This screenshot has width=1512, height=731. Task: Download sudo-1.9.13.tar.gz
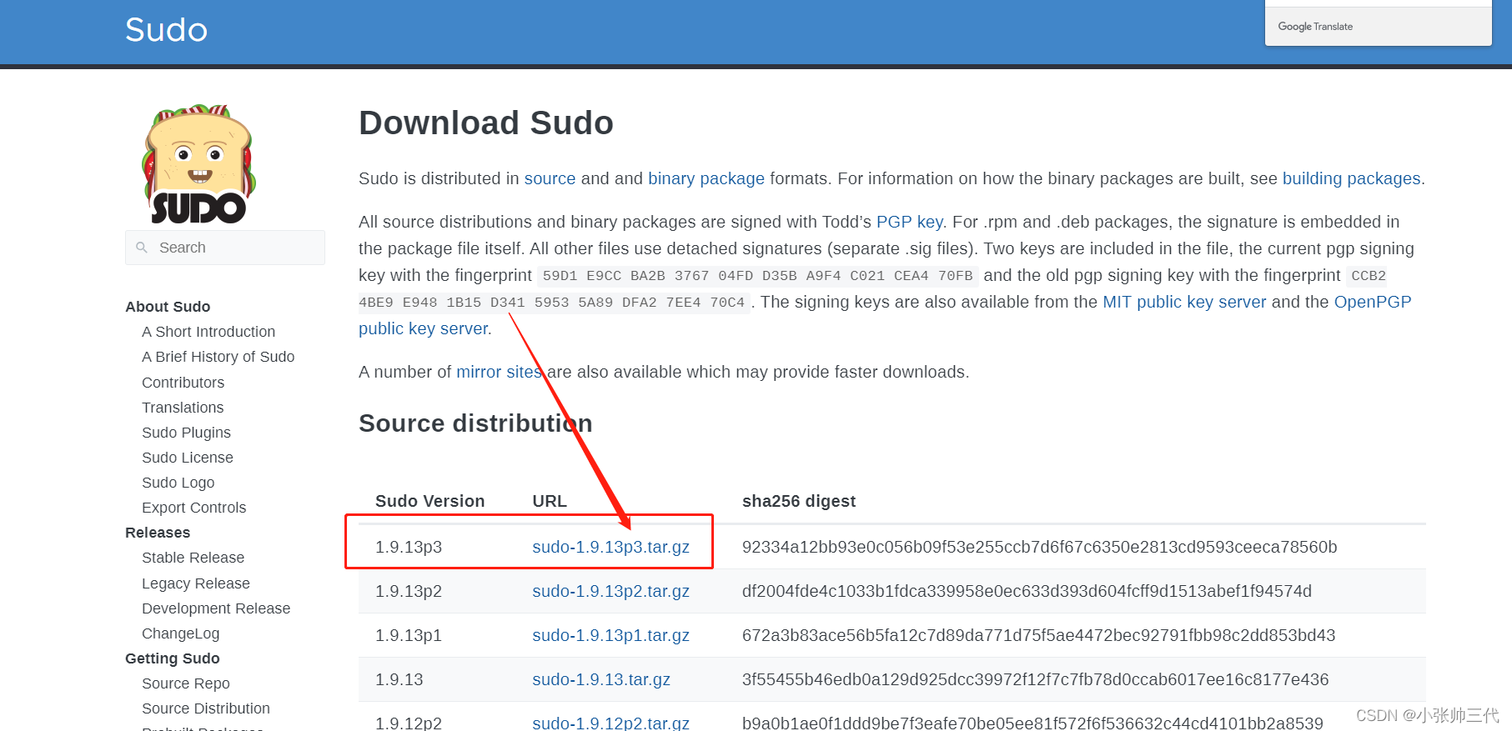click(x=601, y=679)
